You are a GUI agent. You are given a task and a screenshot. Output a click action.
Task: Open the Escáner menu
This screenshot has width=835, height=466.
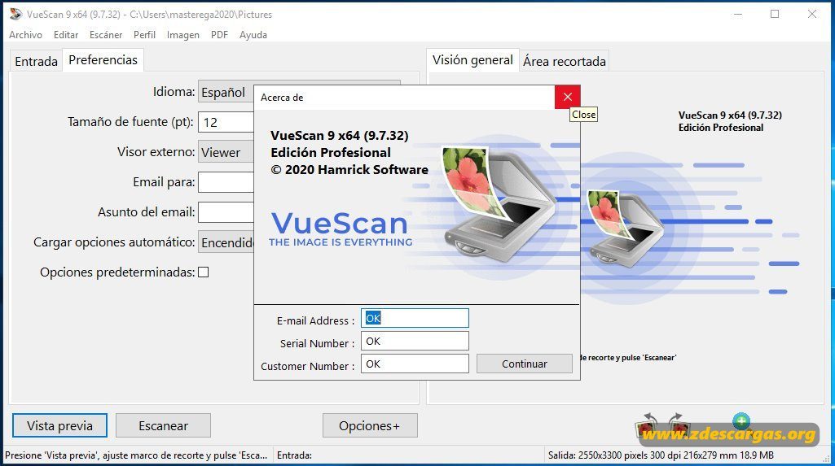106,34
